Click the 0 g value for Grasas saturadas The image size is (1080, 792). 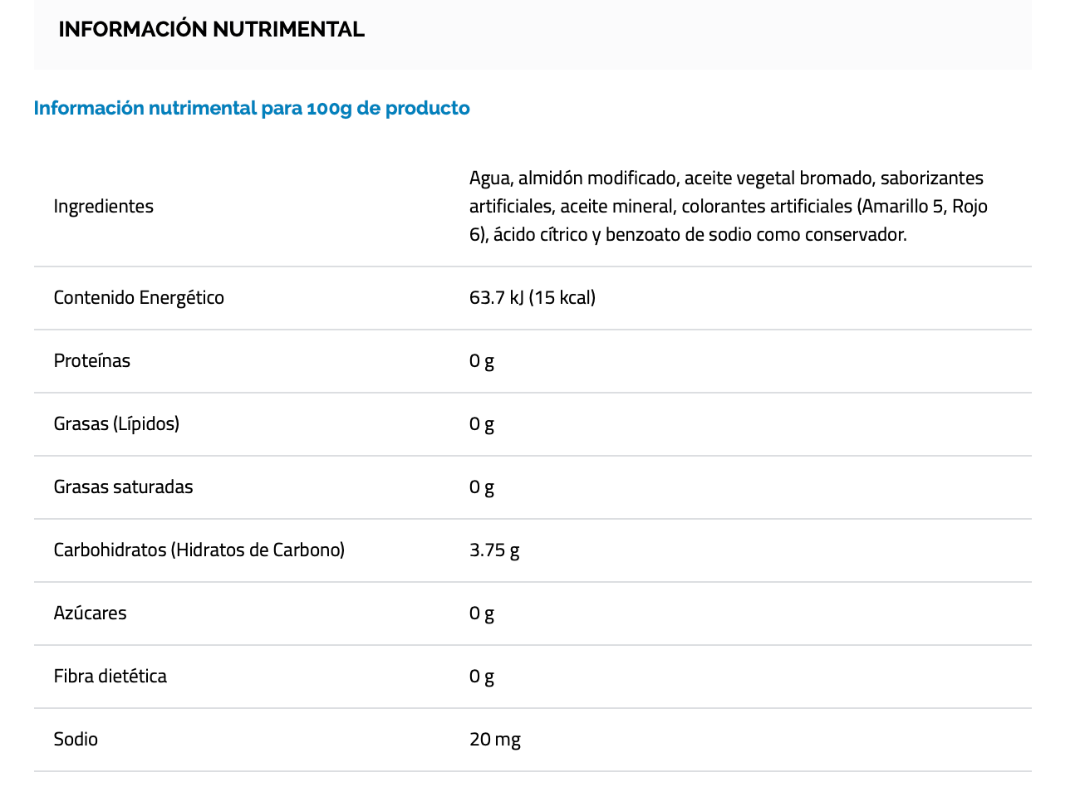tap(482, 486)
